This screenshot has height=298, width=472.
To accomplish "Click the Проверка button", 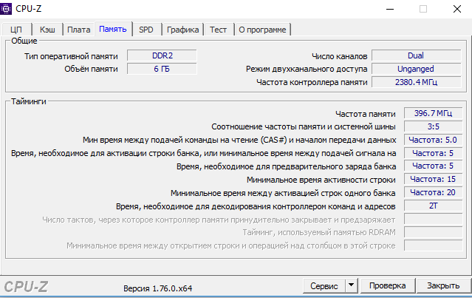I will 387,285.
